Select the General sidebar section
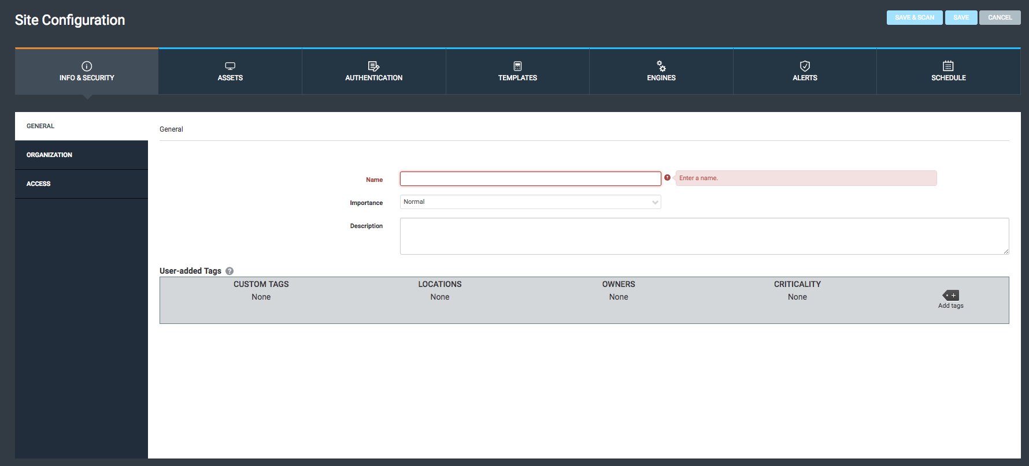Image resolution: width=1029 pixels, height=466 pixels. click(x=82, y=126)
